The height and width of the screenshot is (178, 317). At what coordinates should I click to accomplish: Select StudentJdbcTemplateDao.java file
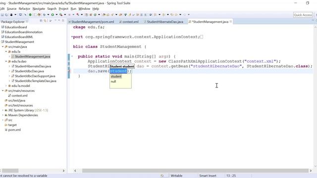(x=35, y=81)
